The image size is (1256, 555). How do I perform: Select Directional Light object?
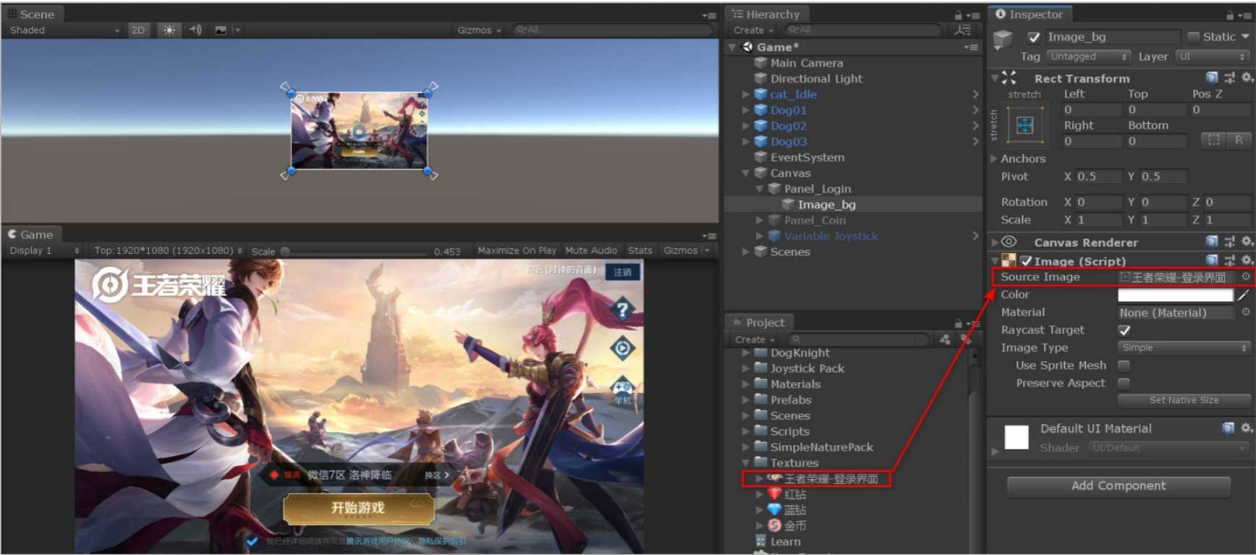(x=815, y=79)
